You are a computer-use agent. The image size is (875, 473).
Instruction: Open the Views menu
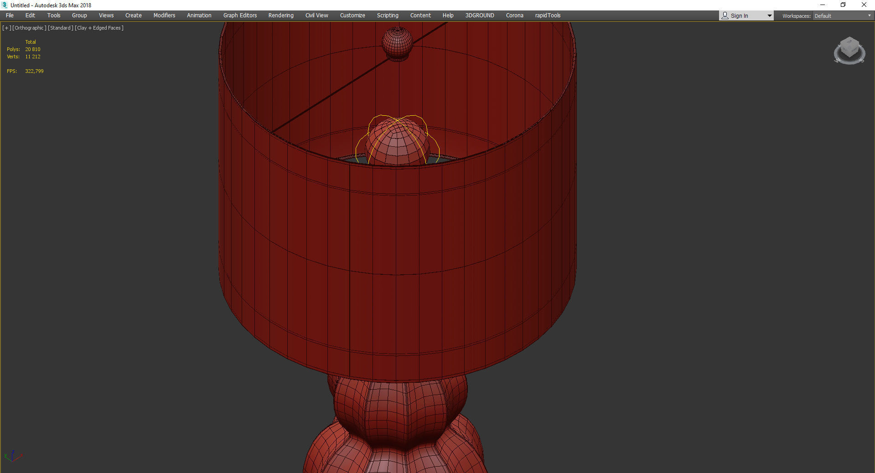pos(106,15)
